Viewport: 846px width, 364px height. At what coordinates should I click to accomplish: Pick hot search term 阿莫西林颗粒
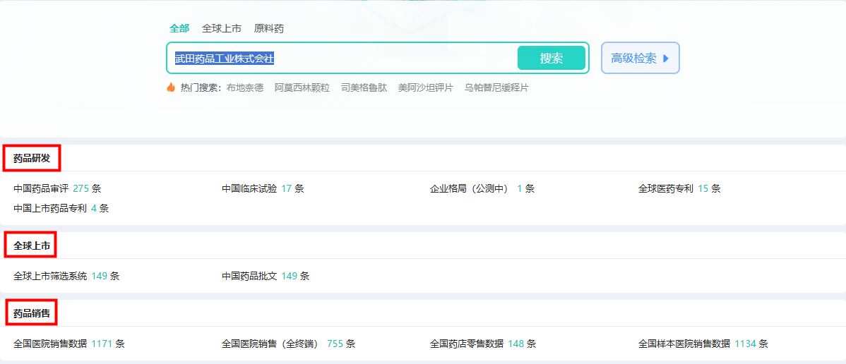click(x=302, y=88)
